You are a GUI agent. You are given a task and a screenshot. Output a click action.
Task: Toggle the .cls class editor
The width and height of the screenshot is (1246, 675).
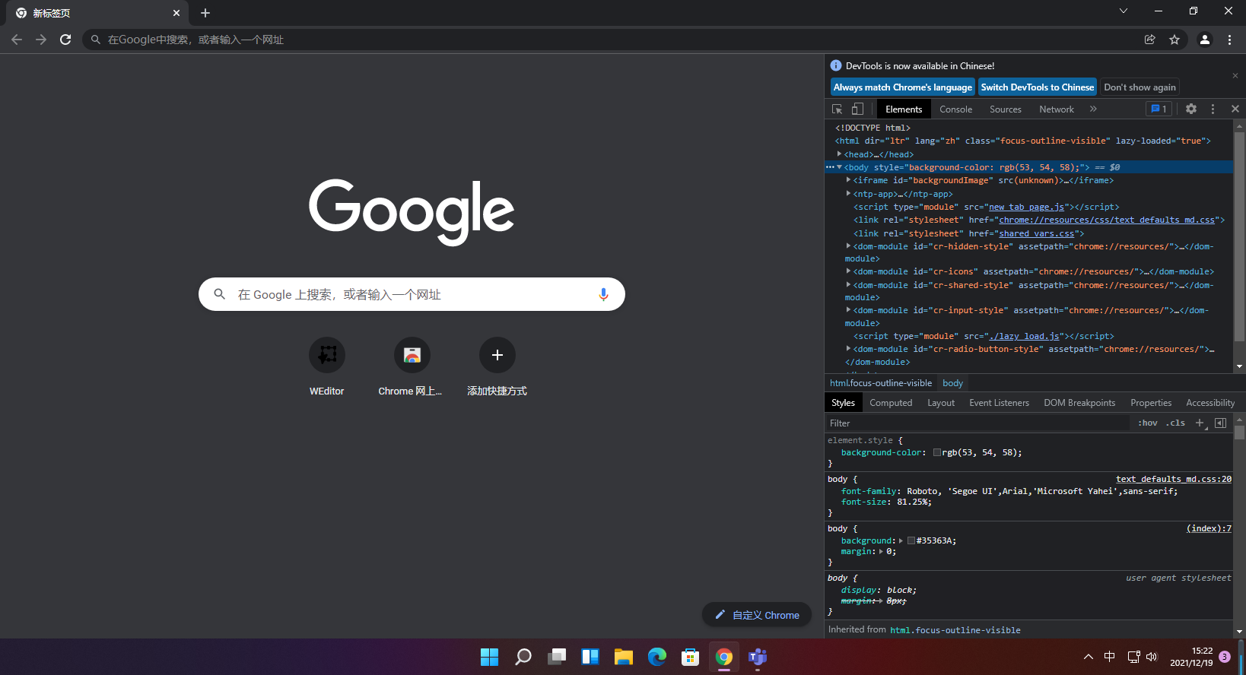click(1175, 423)
